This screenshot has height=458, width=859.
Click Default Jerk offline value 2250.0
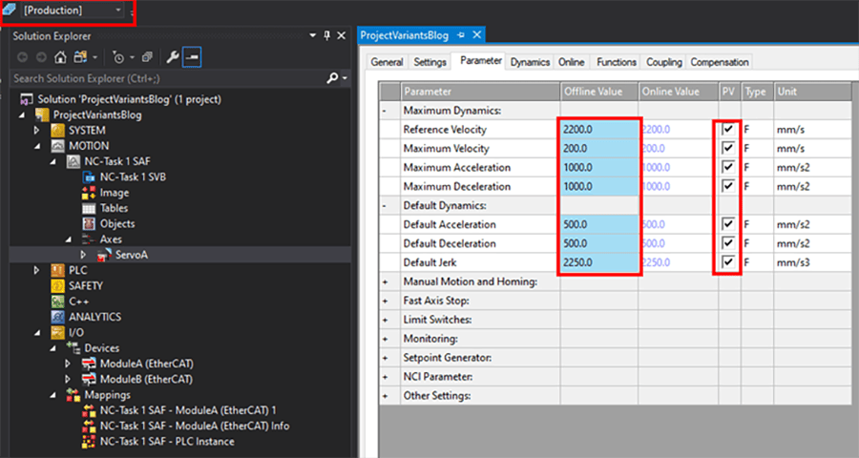[x=599, y=262]
